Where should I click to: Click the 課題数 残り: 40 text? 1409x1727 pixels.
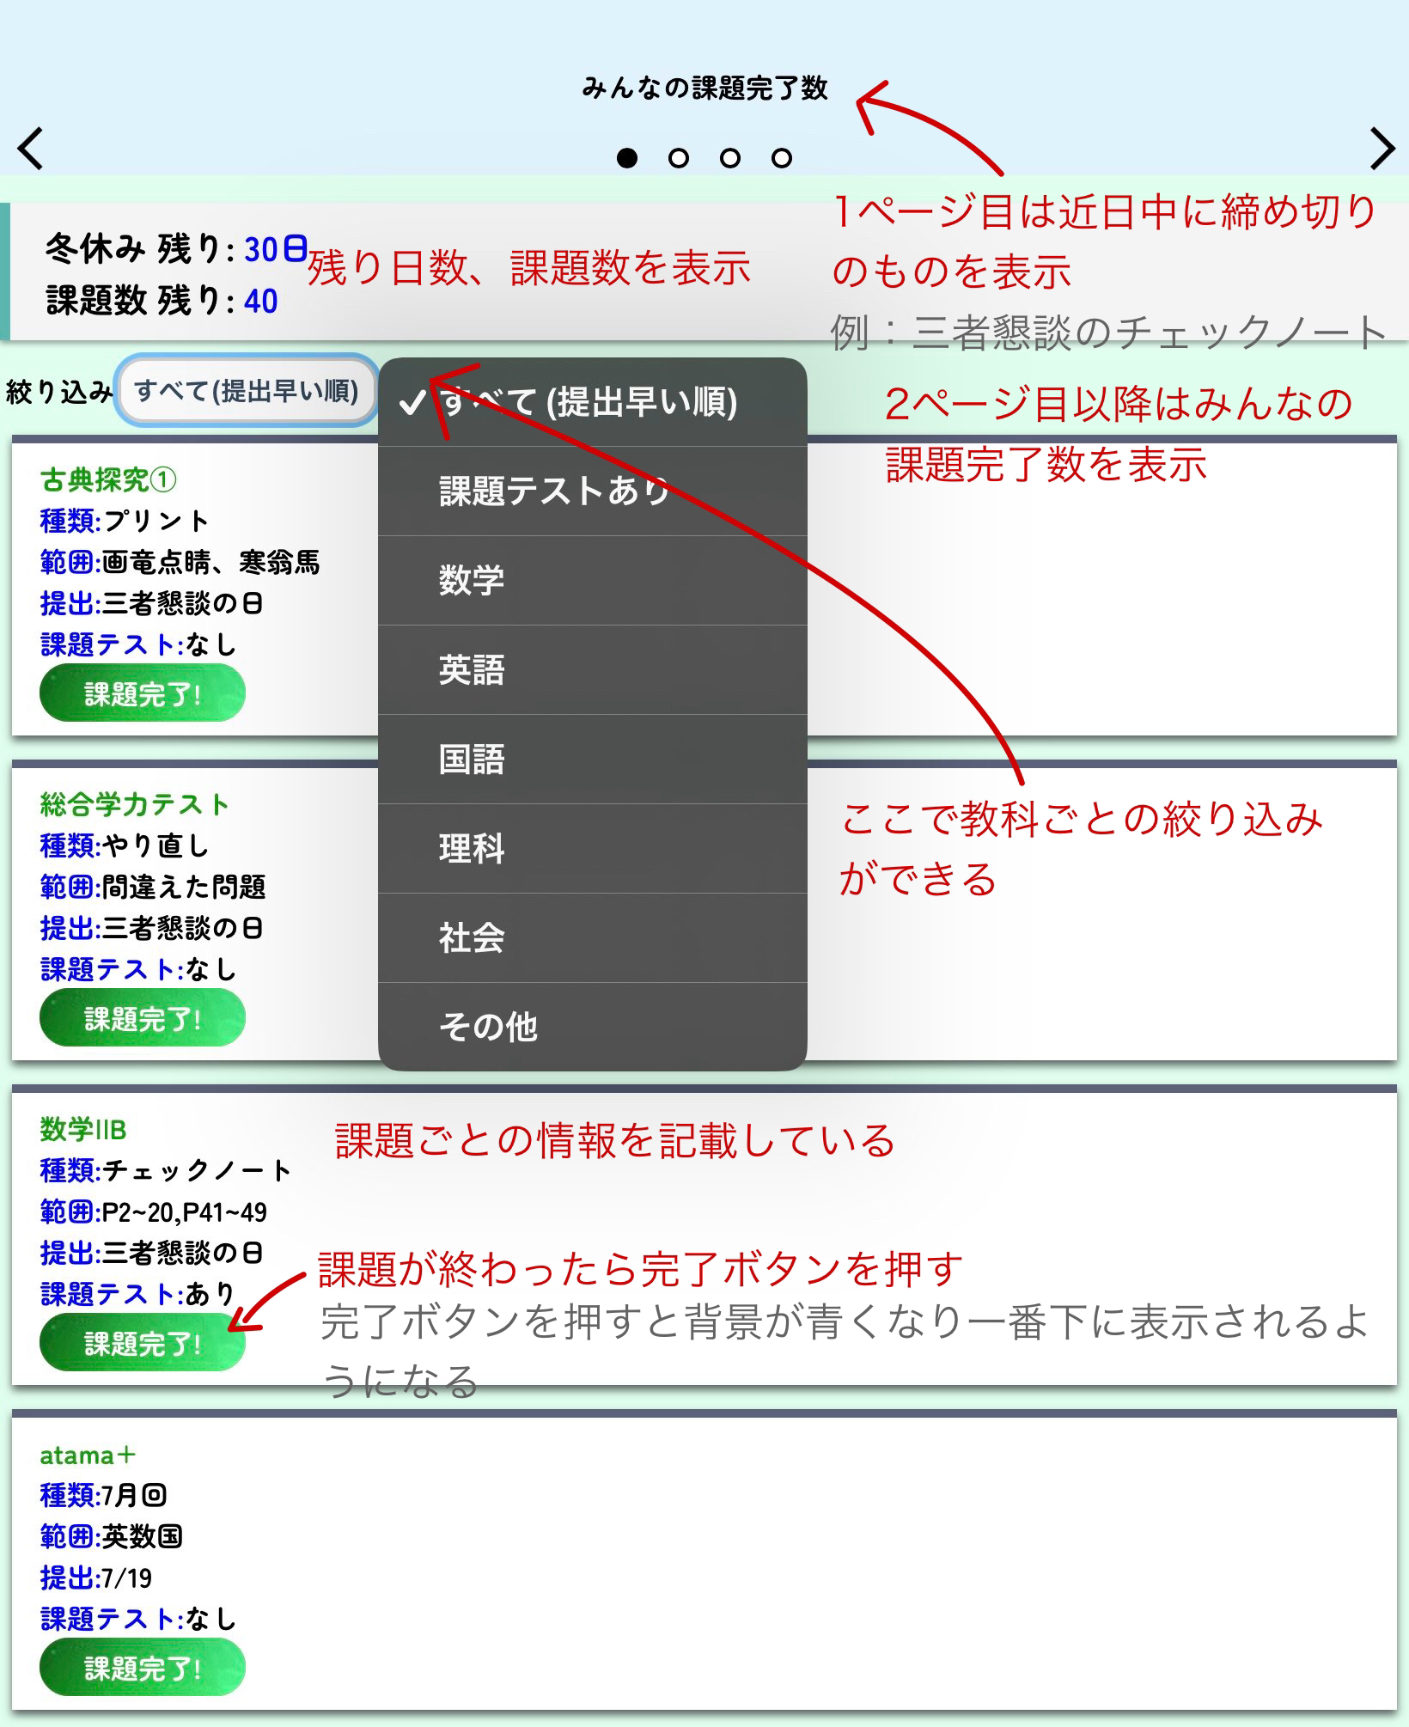162,301
